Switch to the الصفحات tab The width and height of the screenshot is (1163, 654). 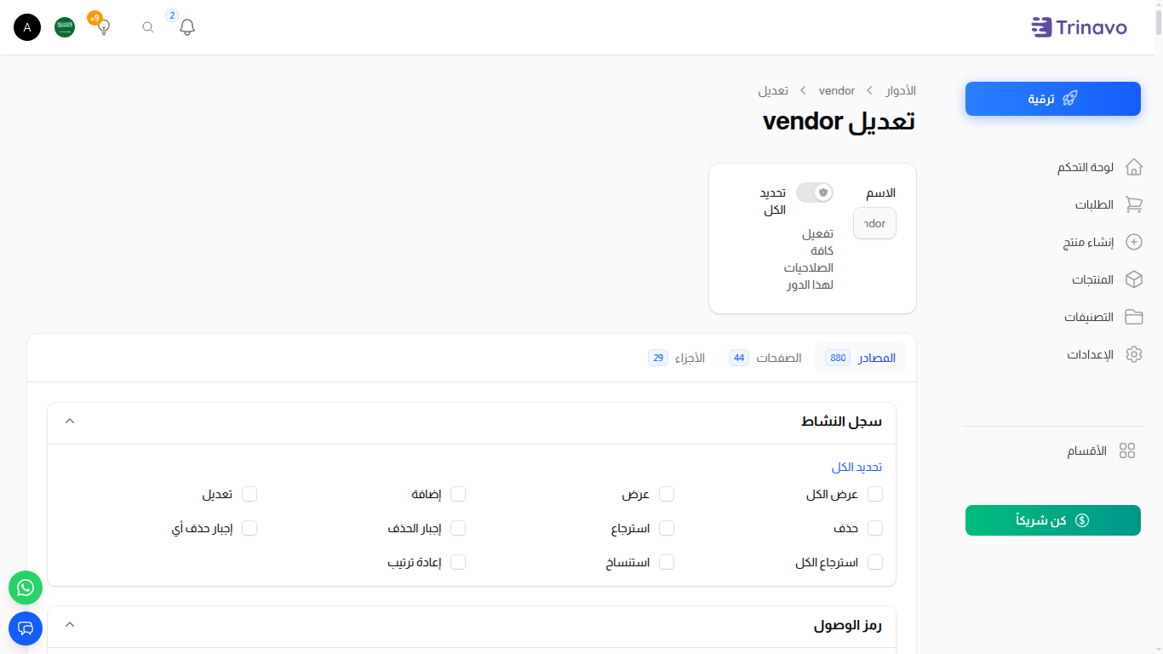pos(765,358)
